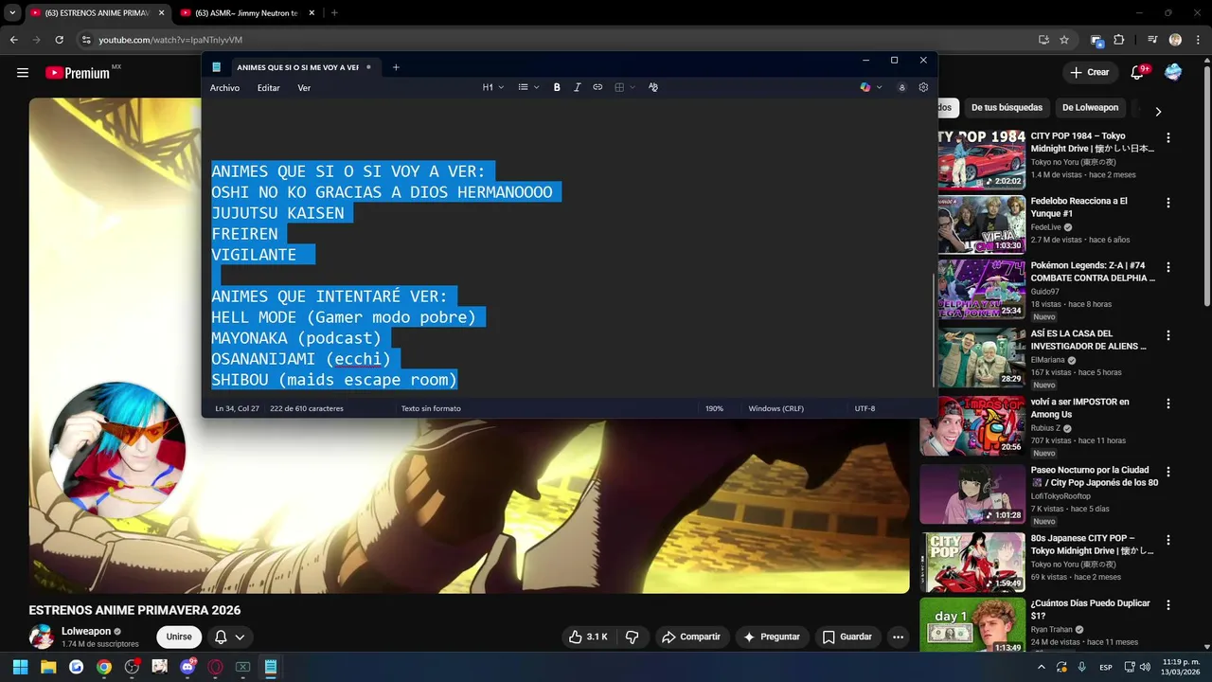The height and width of the screenshot is (682, 1212).
Task: Open the list style dropdown in Notepad
Action: pos(528,87)
